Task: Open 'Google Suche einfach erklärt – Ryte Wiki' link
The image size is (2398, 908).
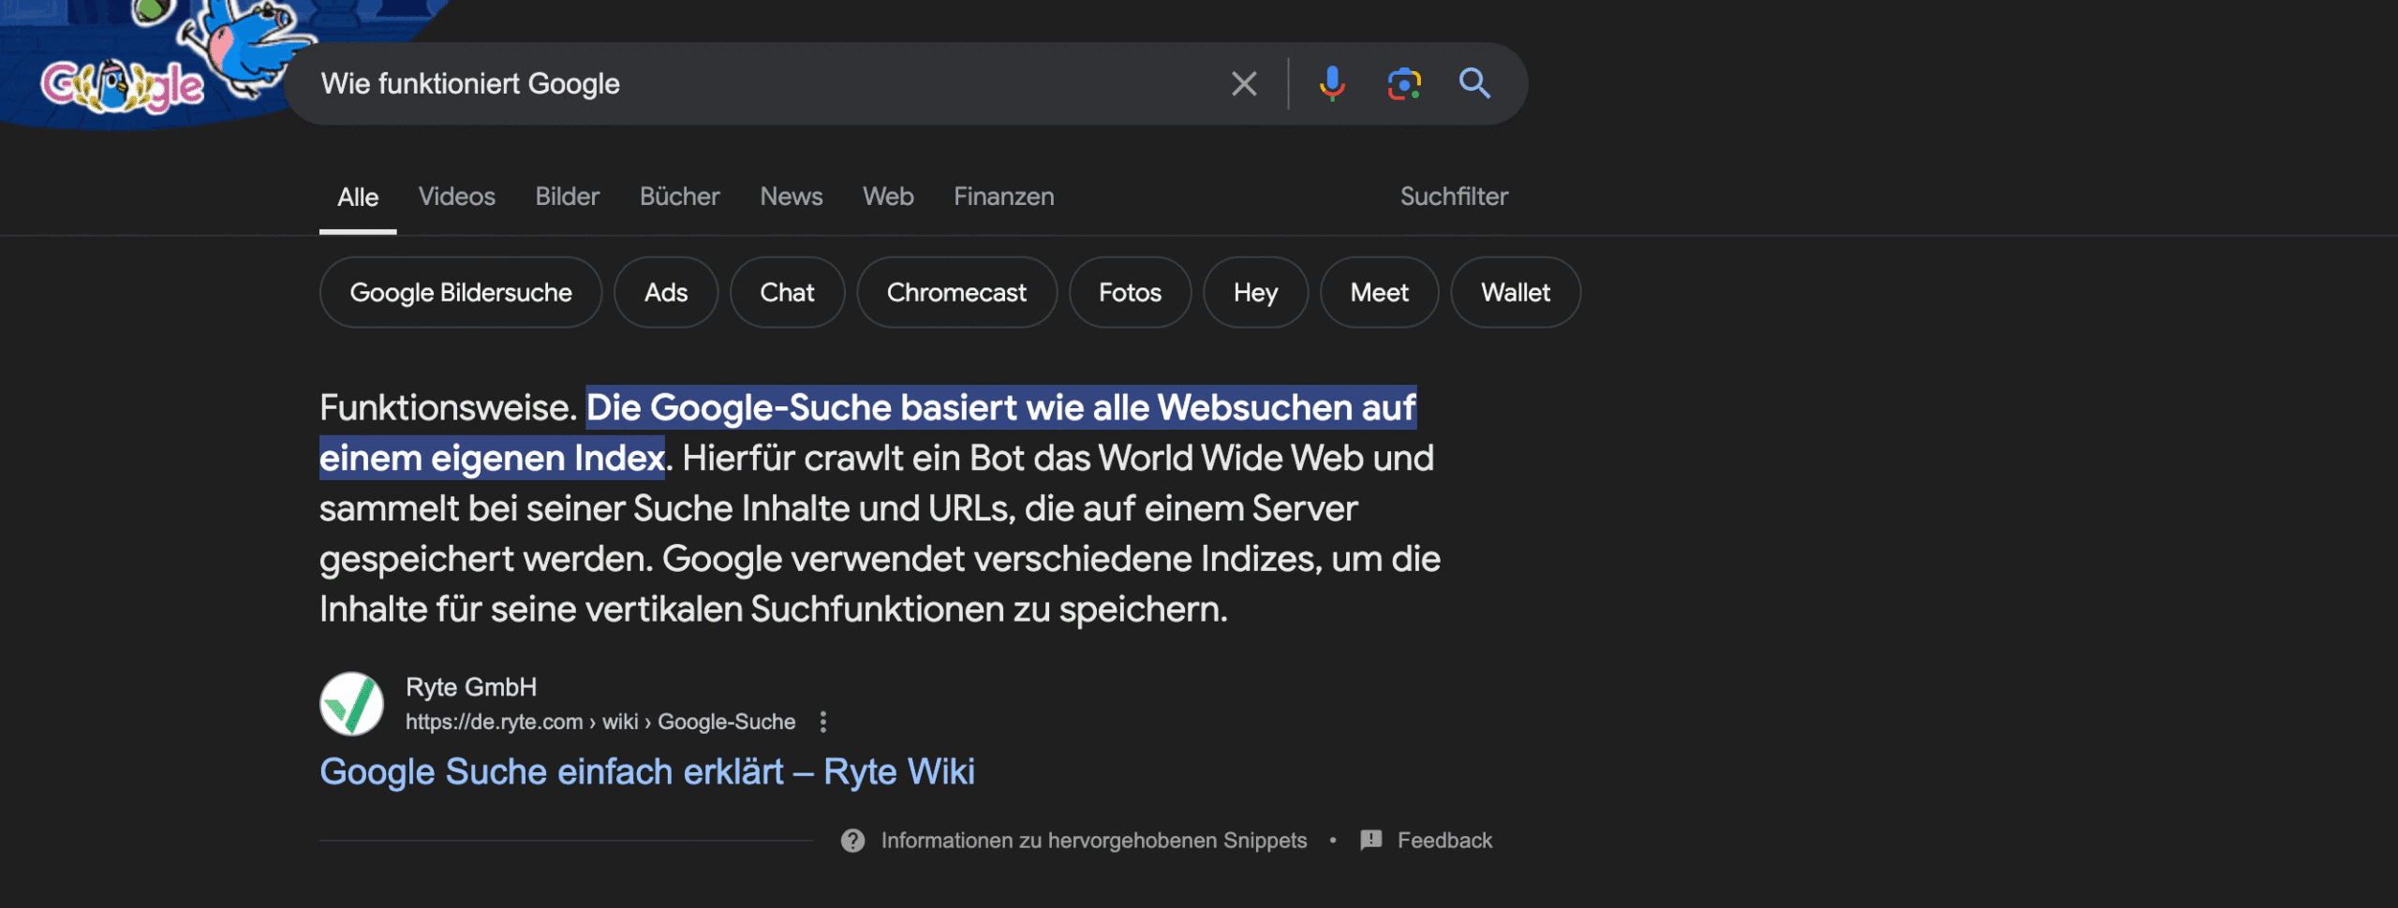Action: (x=647, y=772)
